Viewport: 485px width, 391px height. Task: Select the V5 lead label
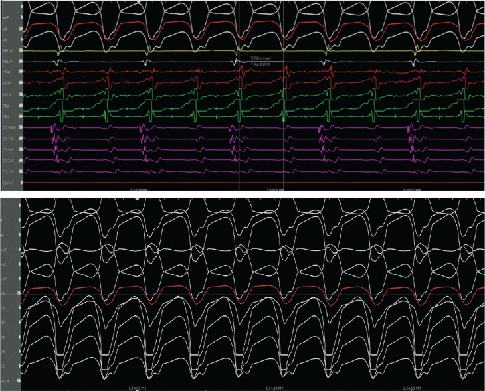tap(3, 352)
